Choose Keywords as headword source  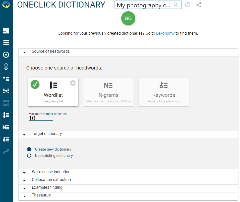(x=164, y=92)
